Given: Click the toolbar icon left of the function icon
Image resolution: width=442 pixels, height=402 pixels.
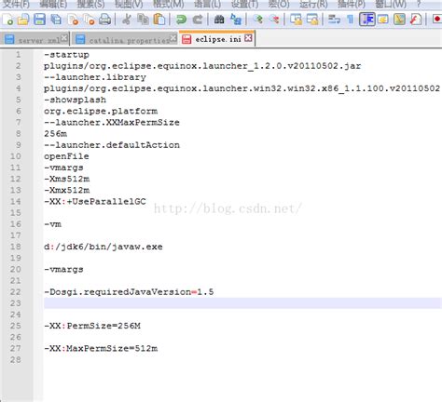Looking at the screenshot, I should click(399, 20).
